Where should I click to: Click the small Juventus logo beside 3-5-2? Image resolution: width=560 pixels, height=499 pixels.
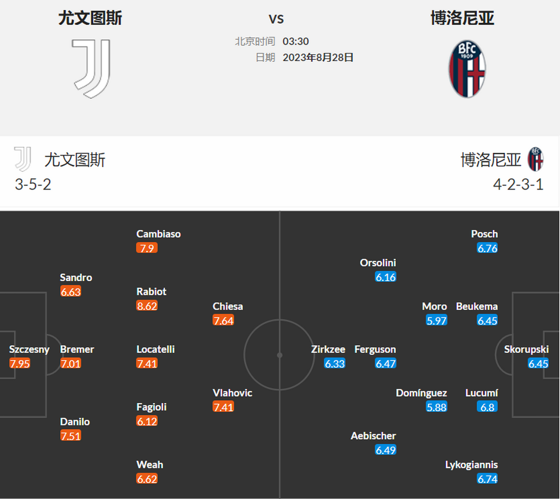[x=23, y=159]
